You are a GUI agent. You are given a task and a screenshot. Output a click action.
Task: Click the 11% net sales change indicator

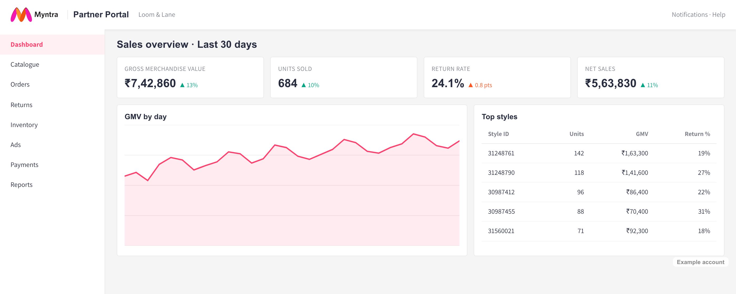pos(649,85)
